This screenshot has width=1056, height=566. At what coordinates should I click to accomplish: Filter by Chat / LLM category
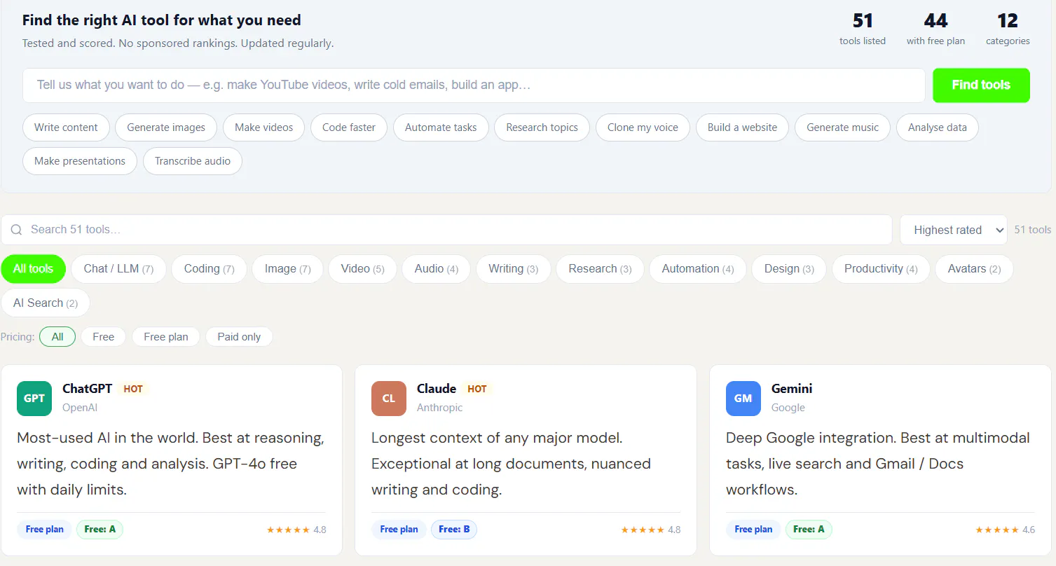(118, 269)
